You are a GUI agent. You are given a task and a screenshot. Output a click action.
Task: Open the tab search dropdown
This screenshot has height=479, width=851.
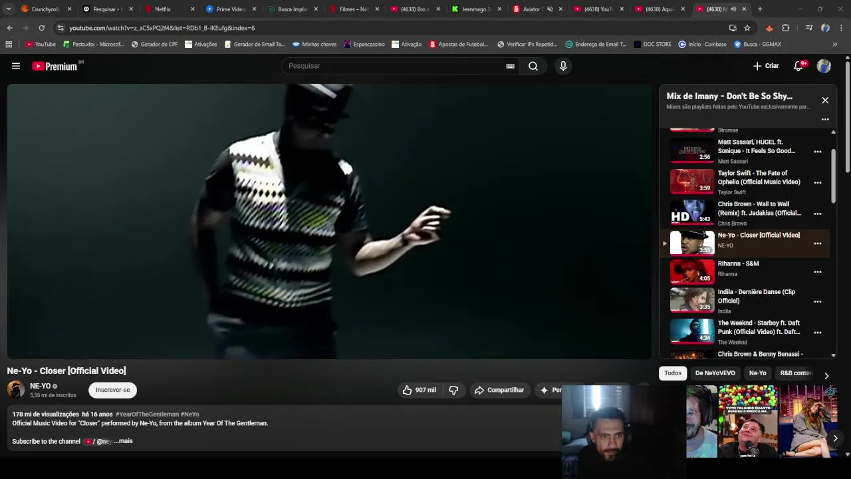[x=9, y=9]
